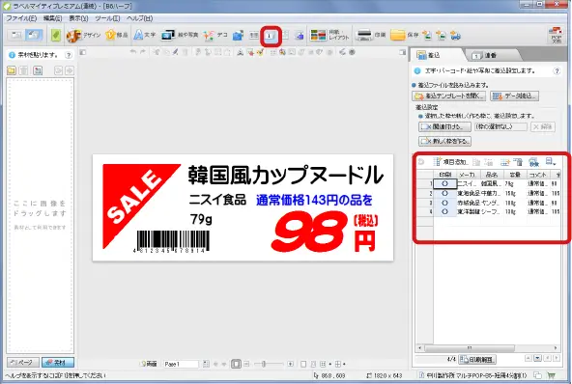Toggle print circle in row 4
This screenshot has height=384, width=572.
pyautogui.click(x=444, y=211)
